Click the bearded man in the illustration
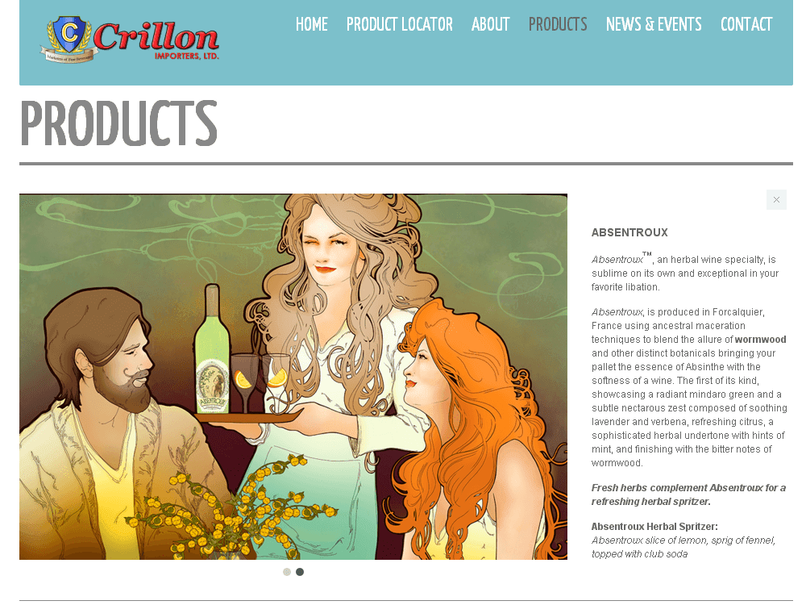806x605 pixels. (108, 422)
